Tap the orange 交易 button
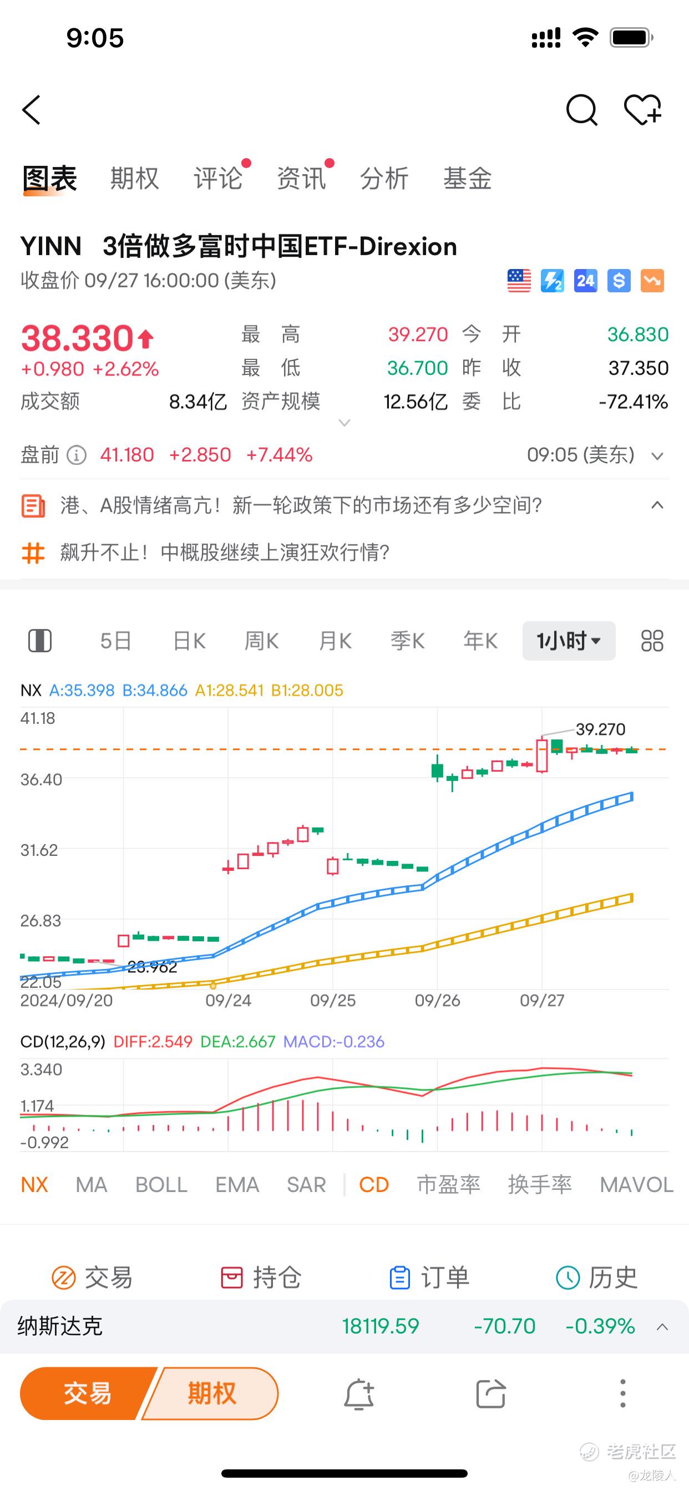689x1491 pixels. pyautogui.click(x=87, y=1394)
